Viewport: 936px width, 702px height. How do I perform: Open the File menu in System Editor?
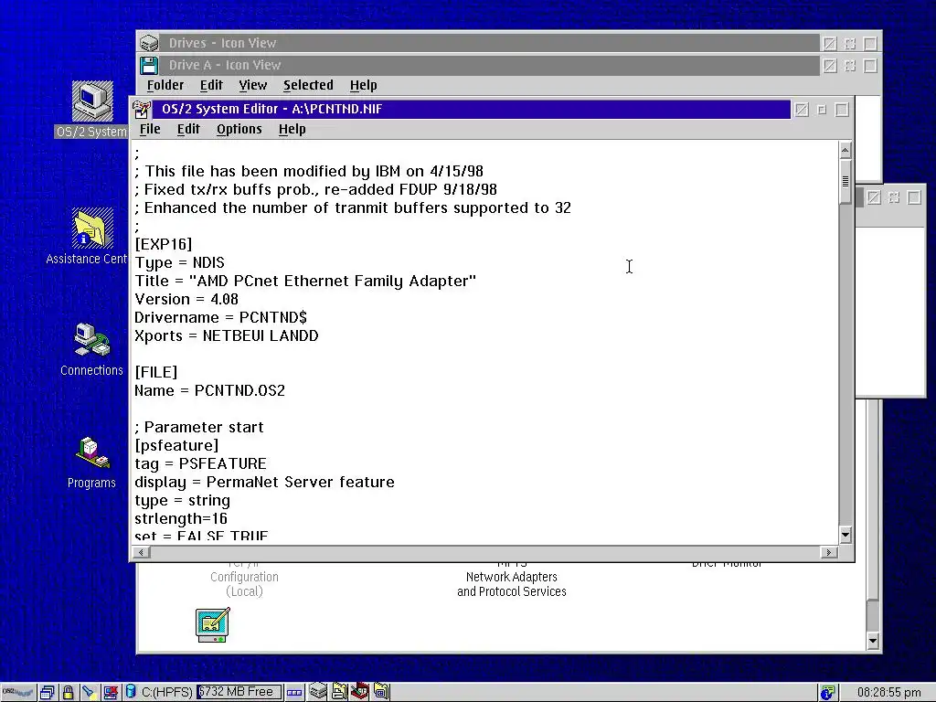tap(150, 129)
